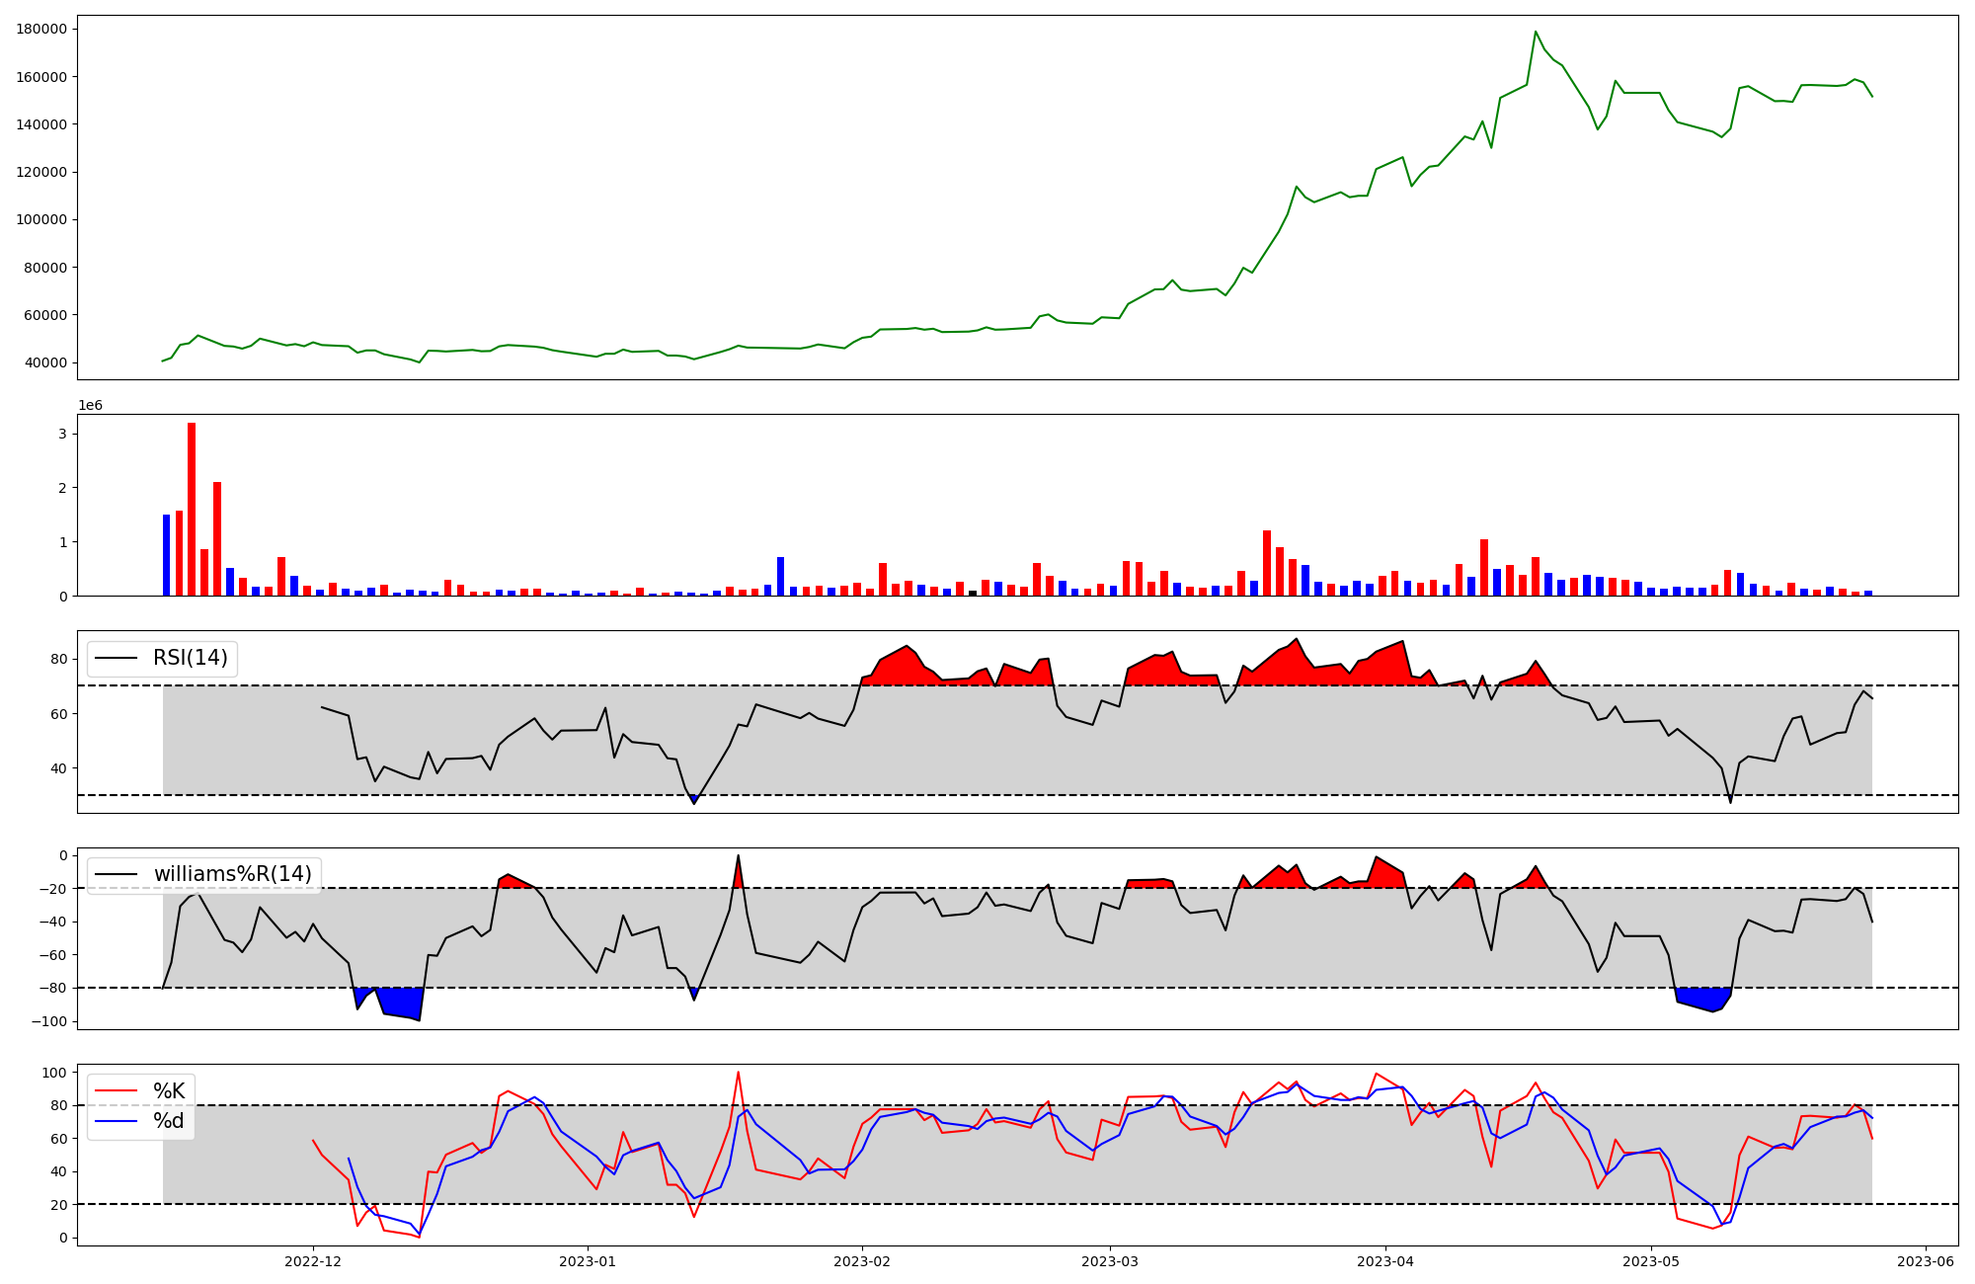The height and width of the screenshot is (1284, 1975).
Task: Click the 2023-06 x-axis date label
Action: tap(1925, 1261)
